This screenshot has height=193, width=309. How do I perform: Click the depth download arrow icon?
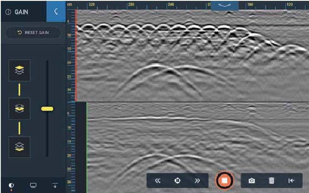[x=55, y=186]
